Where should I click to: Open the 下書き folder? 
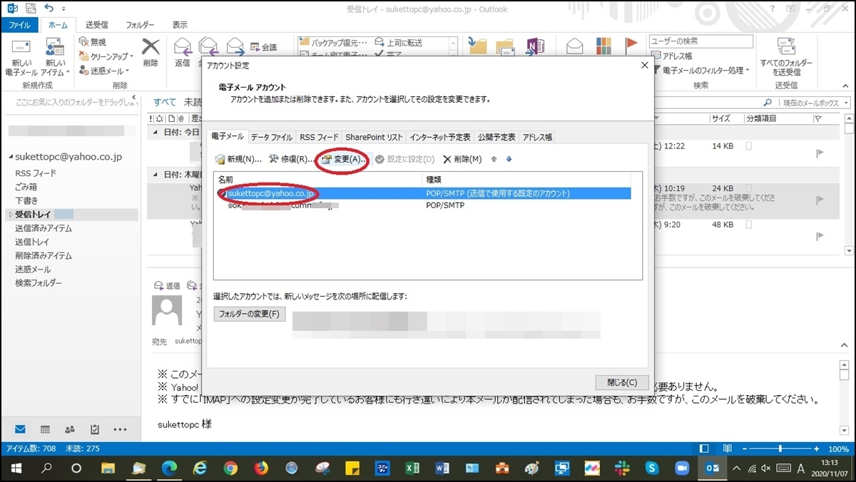pyautogui.click(x=26, y=200)
